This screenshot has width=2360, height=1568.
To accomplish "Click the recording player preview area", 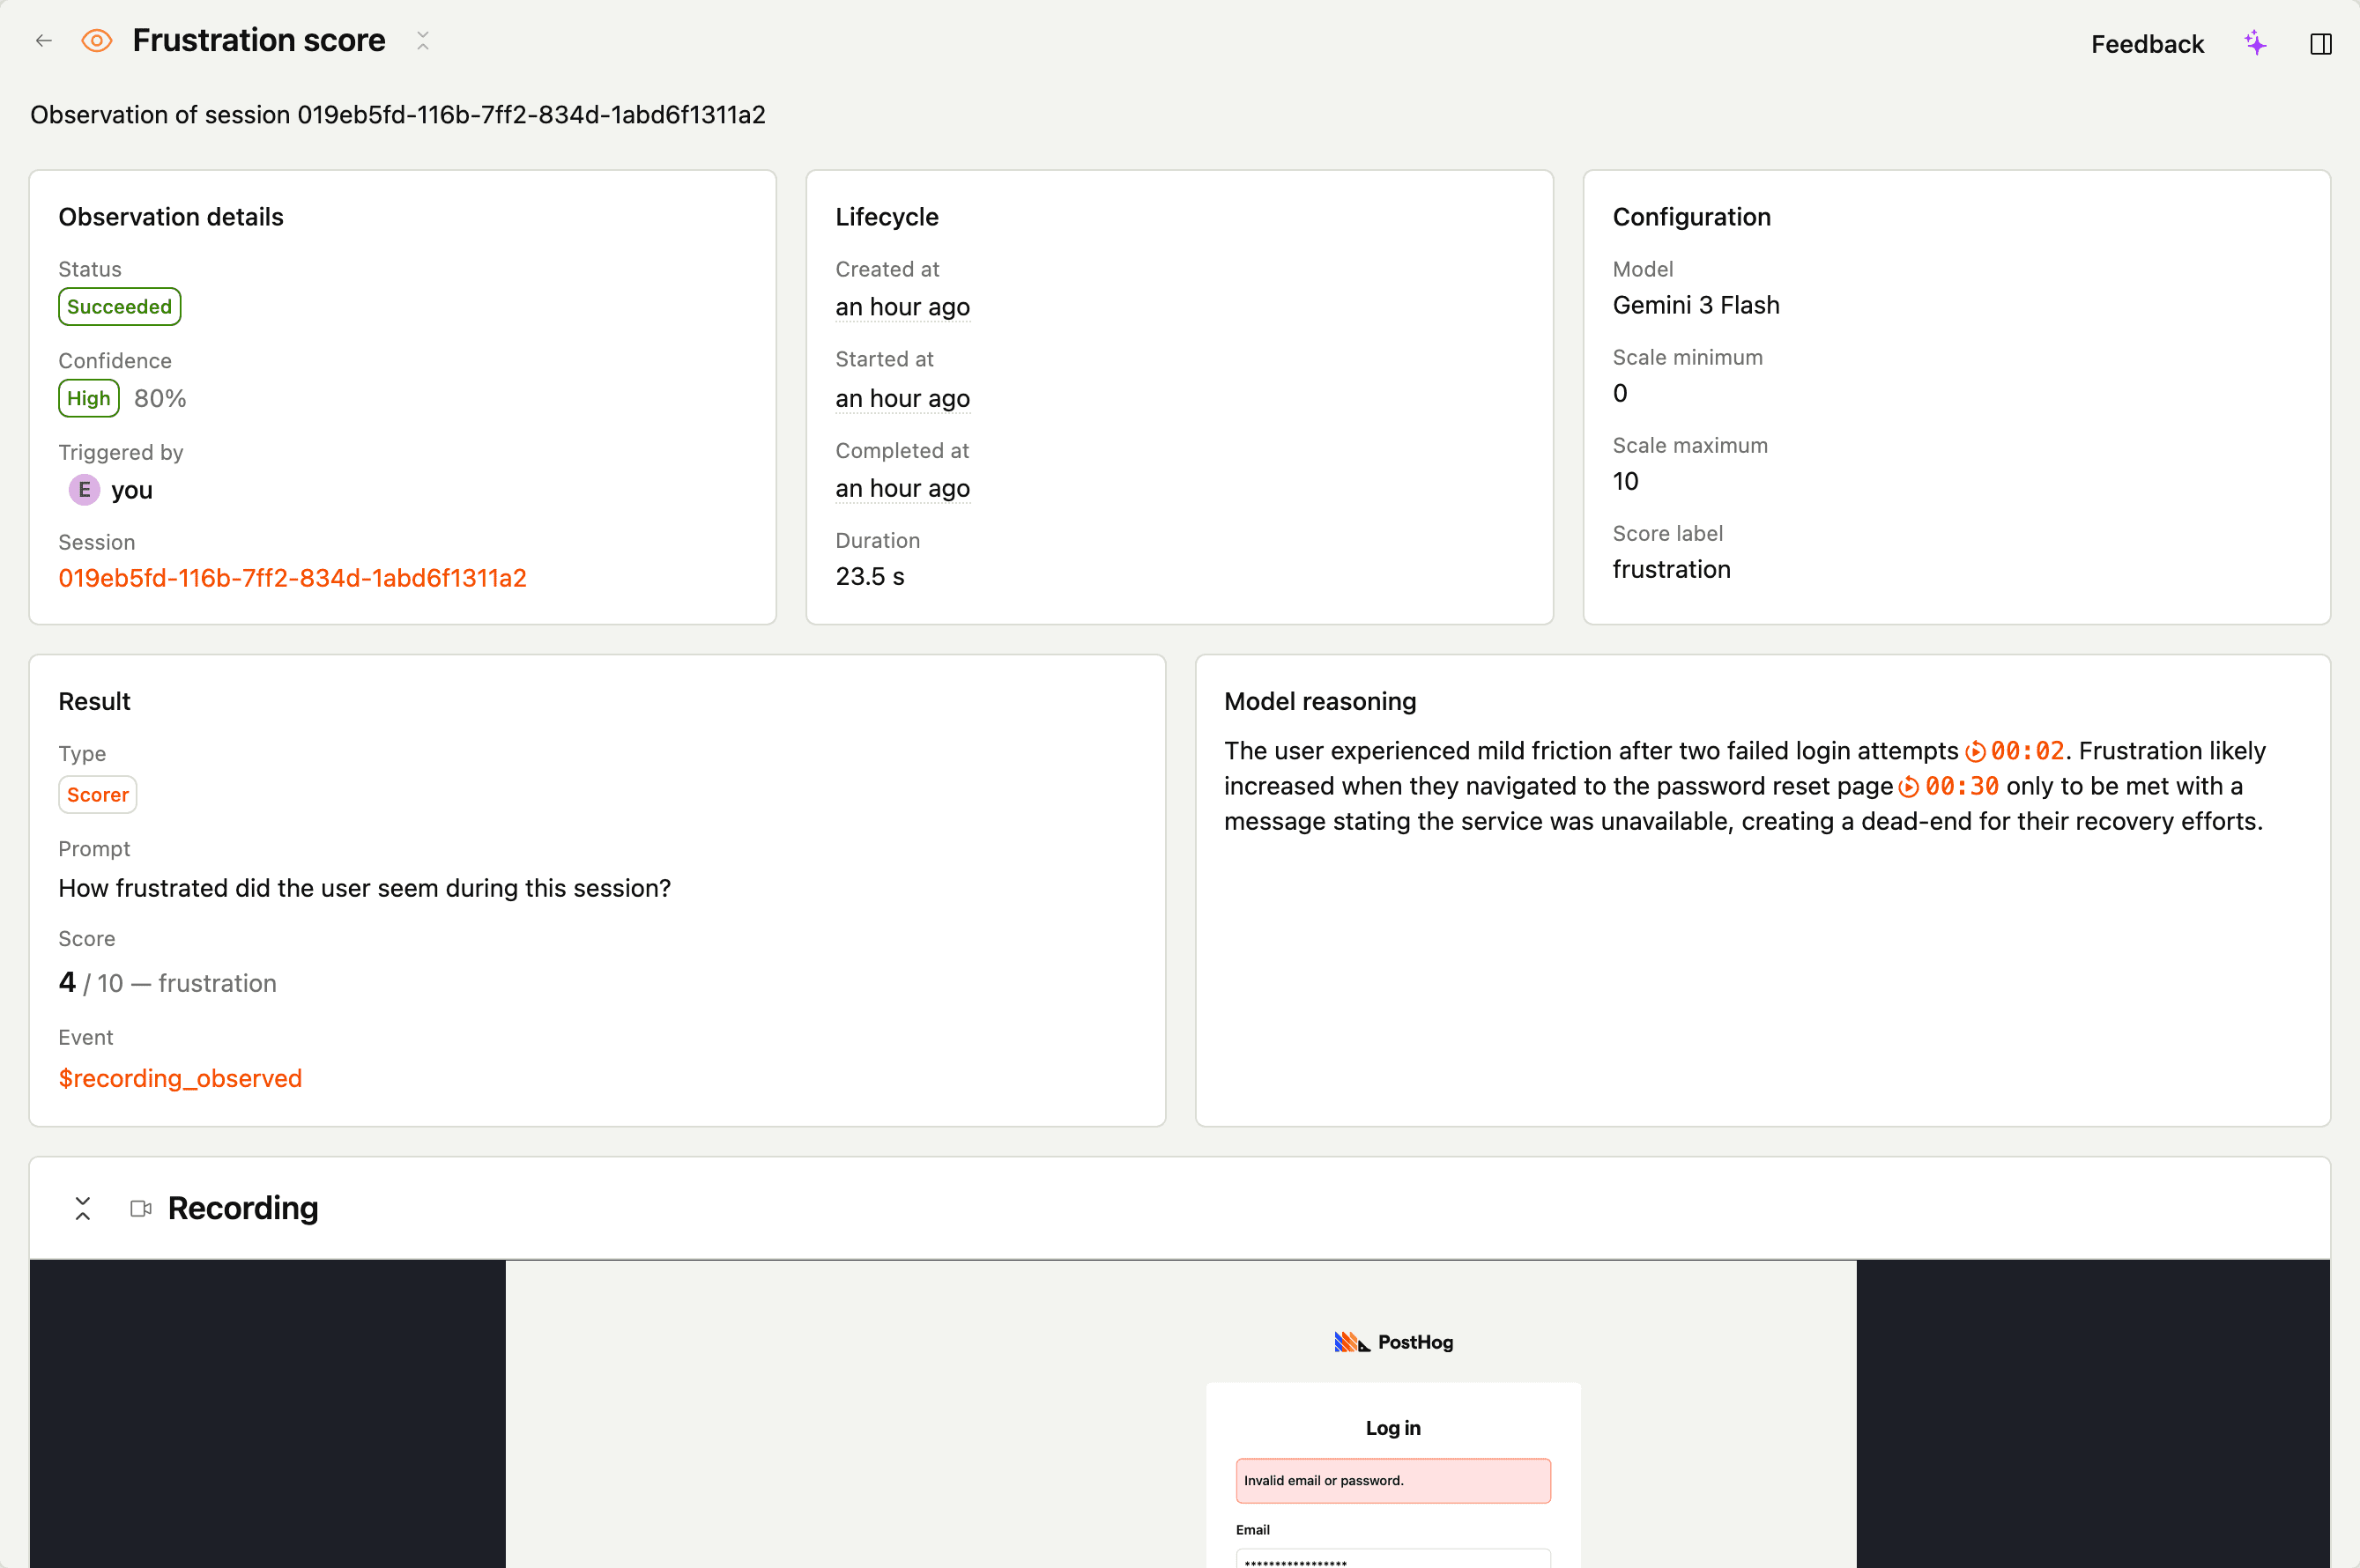I will [x=1179, y=1414].
